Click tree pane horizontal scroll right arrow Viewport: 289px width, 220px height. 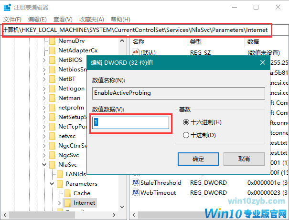[x=114, y=215]
